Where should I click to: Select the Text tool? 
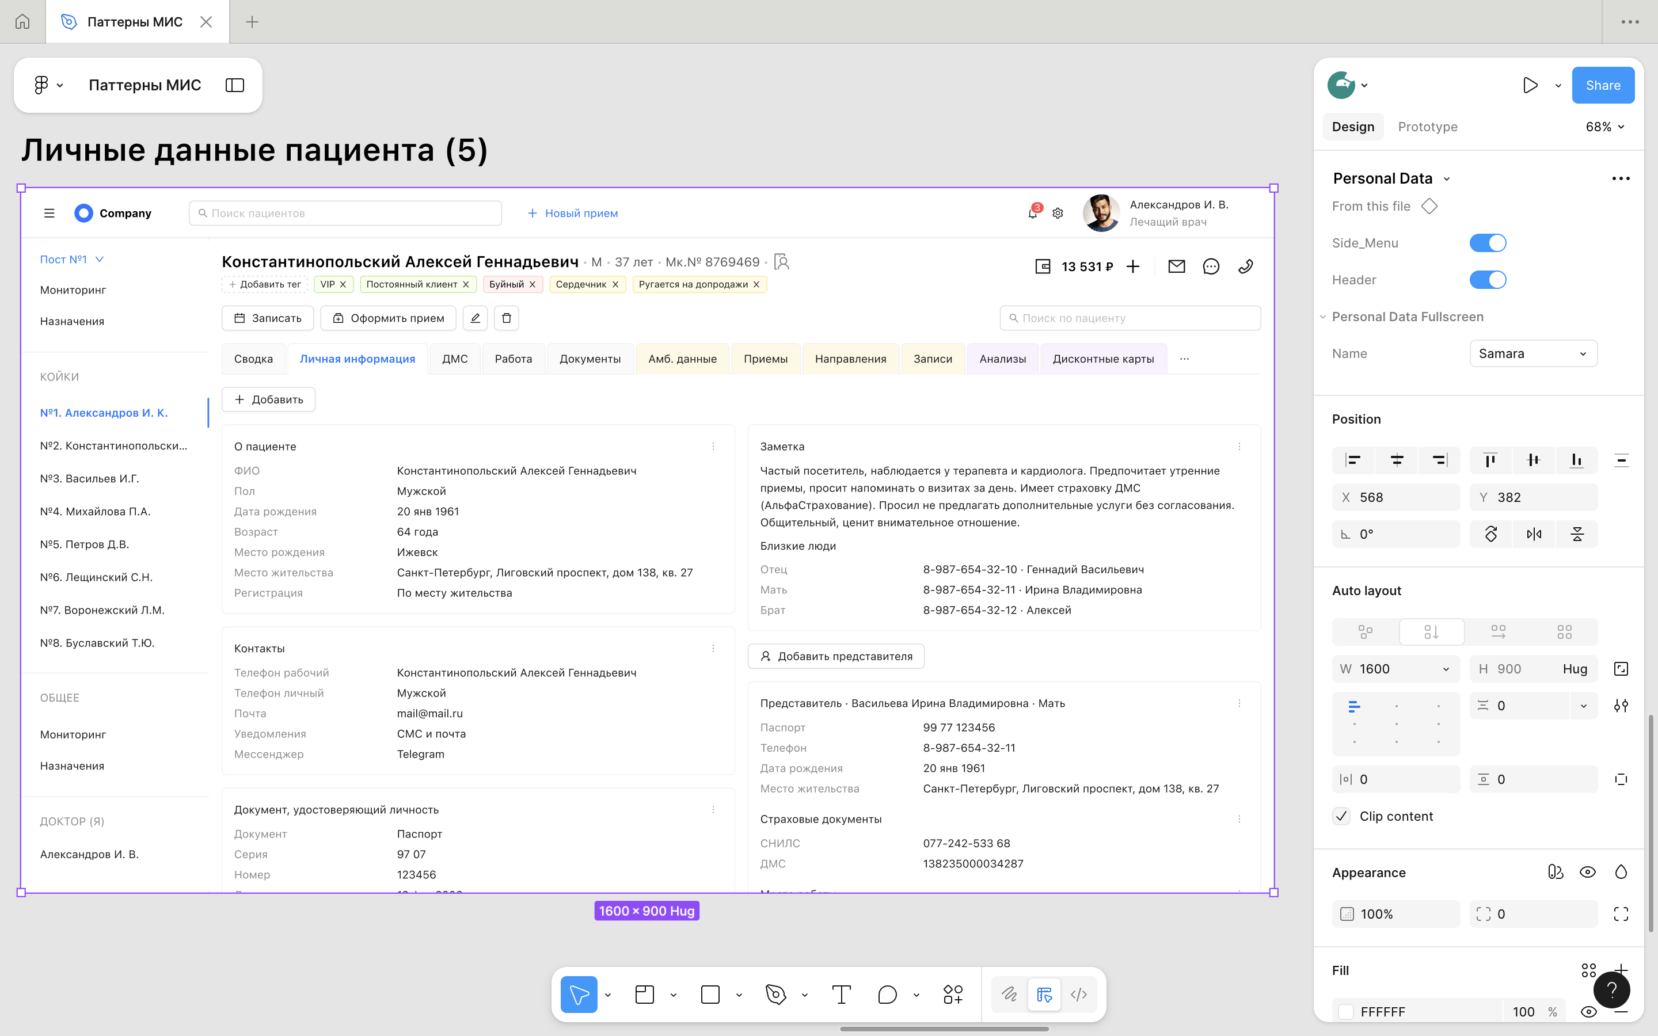coord(841,994)
